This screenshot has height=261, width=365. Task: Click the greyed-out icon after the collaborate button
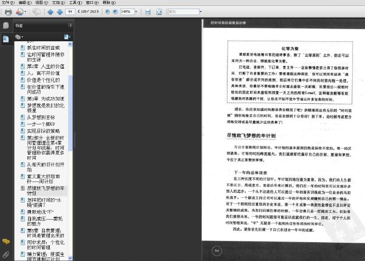36,12
